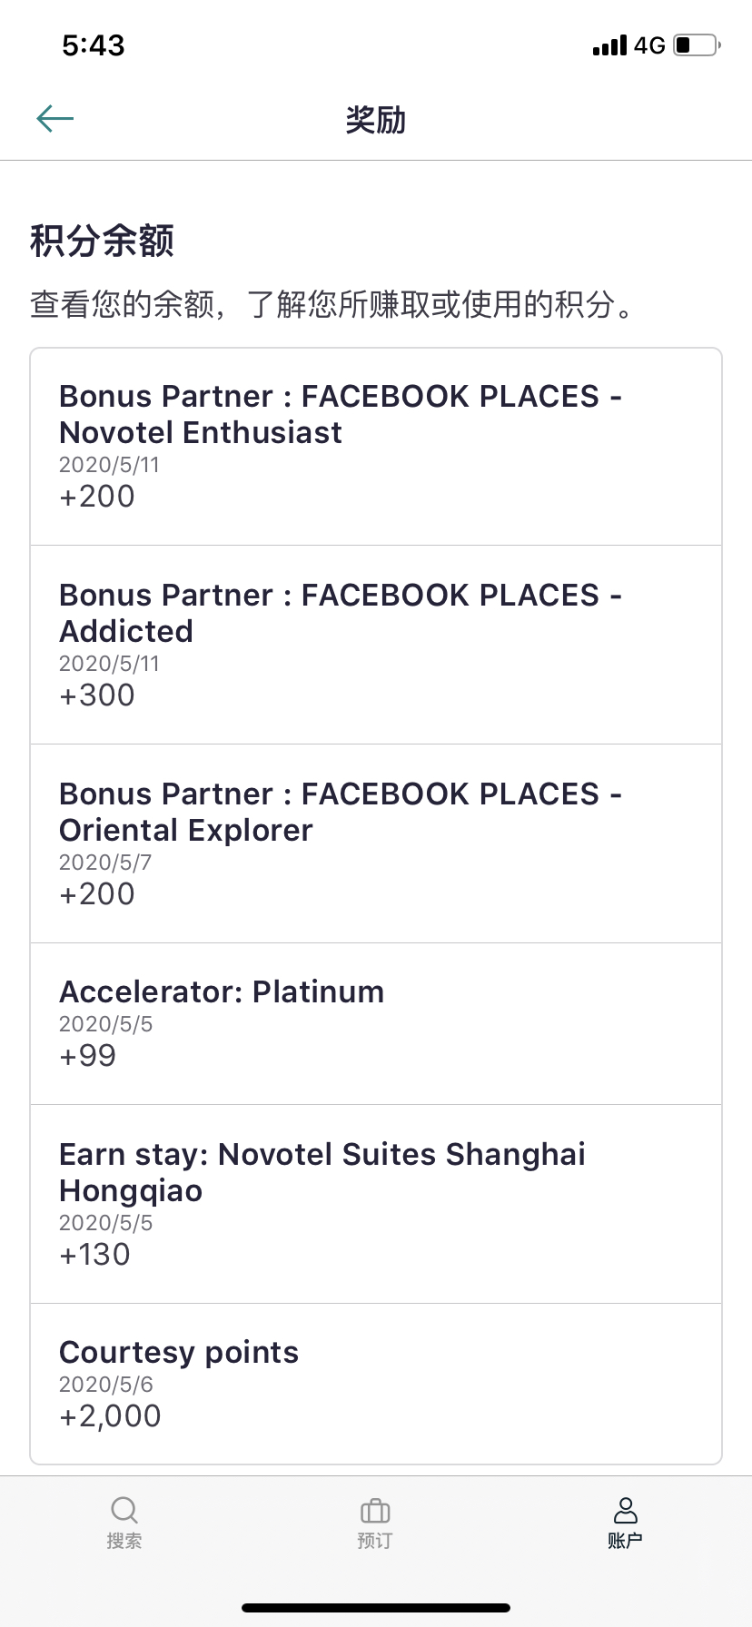Image resolution: width=752 pixels, height=1627 pixels.
Task: Tap the iOS home indicator bar
Action: (x=376, y=1607)
